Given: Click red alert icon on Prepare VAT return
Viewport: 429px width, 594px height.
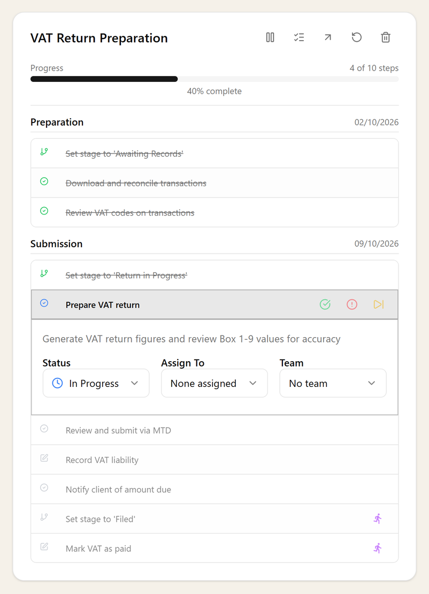Looking at the screenshot, I should tap(352, 304).
